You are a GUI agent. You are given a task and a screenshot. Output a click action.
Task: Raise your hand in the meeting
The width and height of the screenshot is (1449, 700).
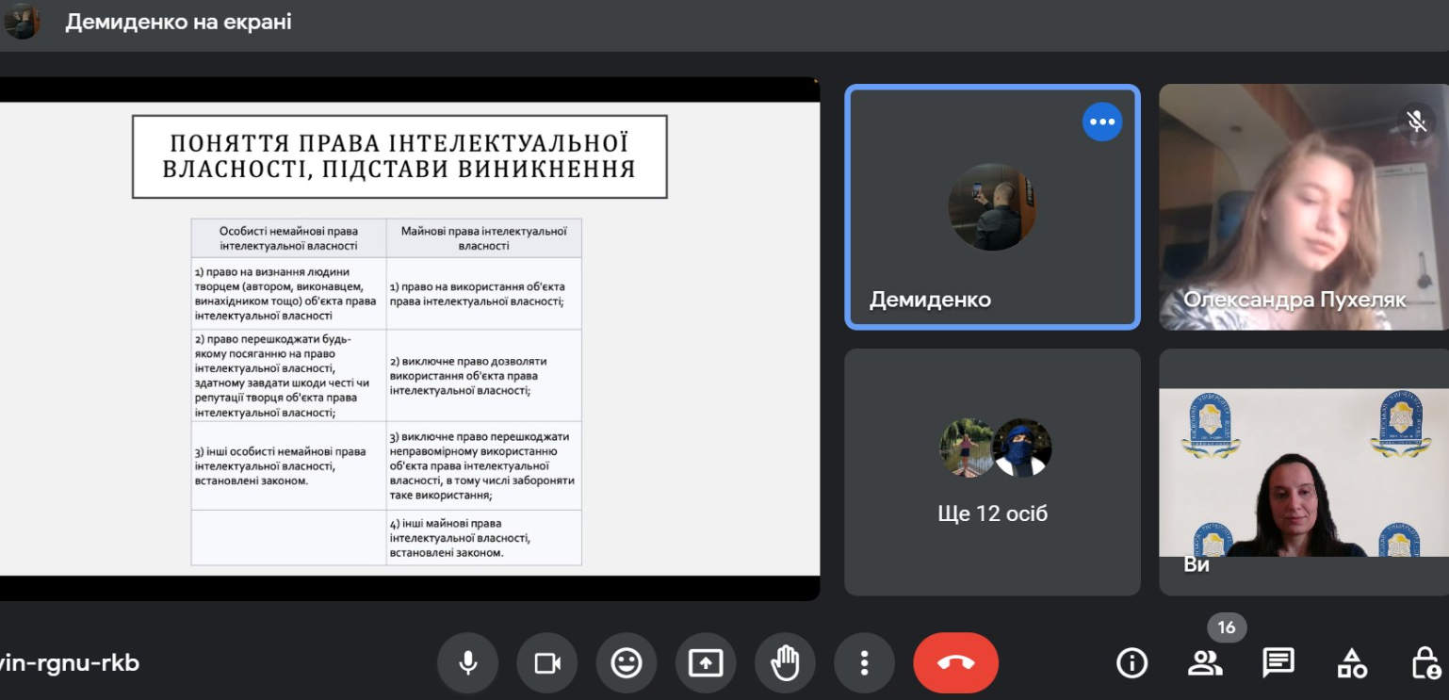tap(785, 663)
